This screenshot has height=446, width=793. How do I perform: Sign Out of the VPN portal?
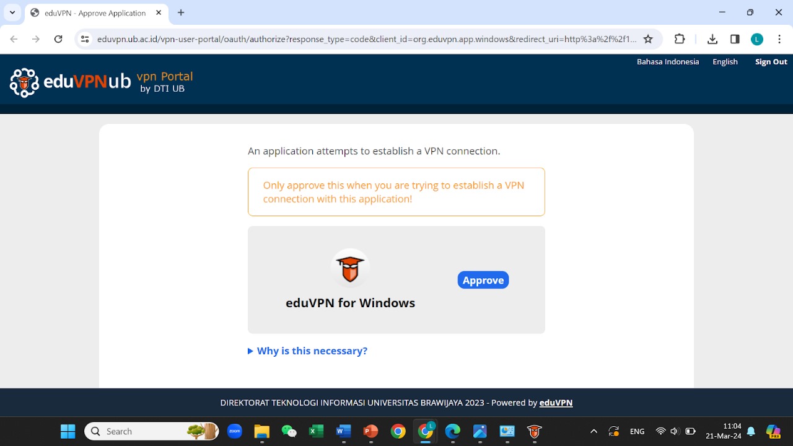pos(771,61)
